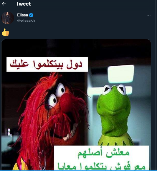Visit the @elissakh handle link
157x171 pixels.
tap(26, 21)
